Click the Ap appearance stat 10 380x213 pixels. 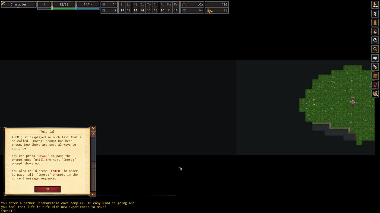pyautogui.click(x=162, y=8)
